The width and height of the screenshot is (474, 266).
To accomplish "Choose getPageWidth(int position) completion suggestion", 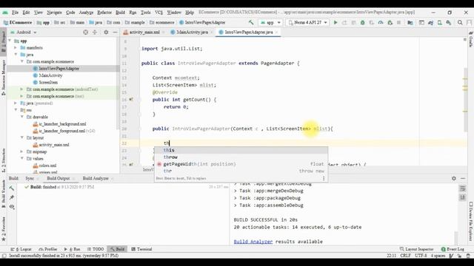I will [241, 164].
